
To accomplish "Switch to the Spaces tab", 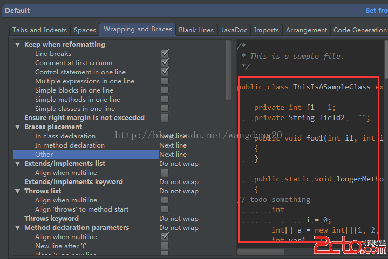I will click(x=85, y=30).
